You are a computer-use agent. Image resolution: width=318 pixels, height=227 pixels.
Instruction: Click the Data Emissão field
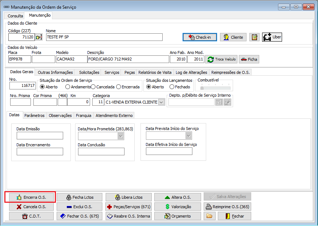[40, 135]
